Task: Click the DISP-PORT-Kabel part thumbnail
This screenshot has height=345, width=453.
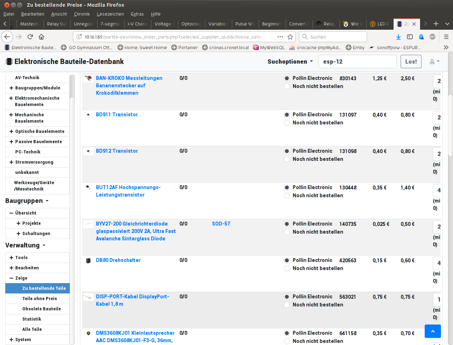Action: coord(88,297)
